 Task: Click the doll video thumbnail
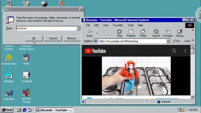pos(136,76)
